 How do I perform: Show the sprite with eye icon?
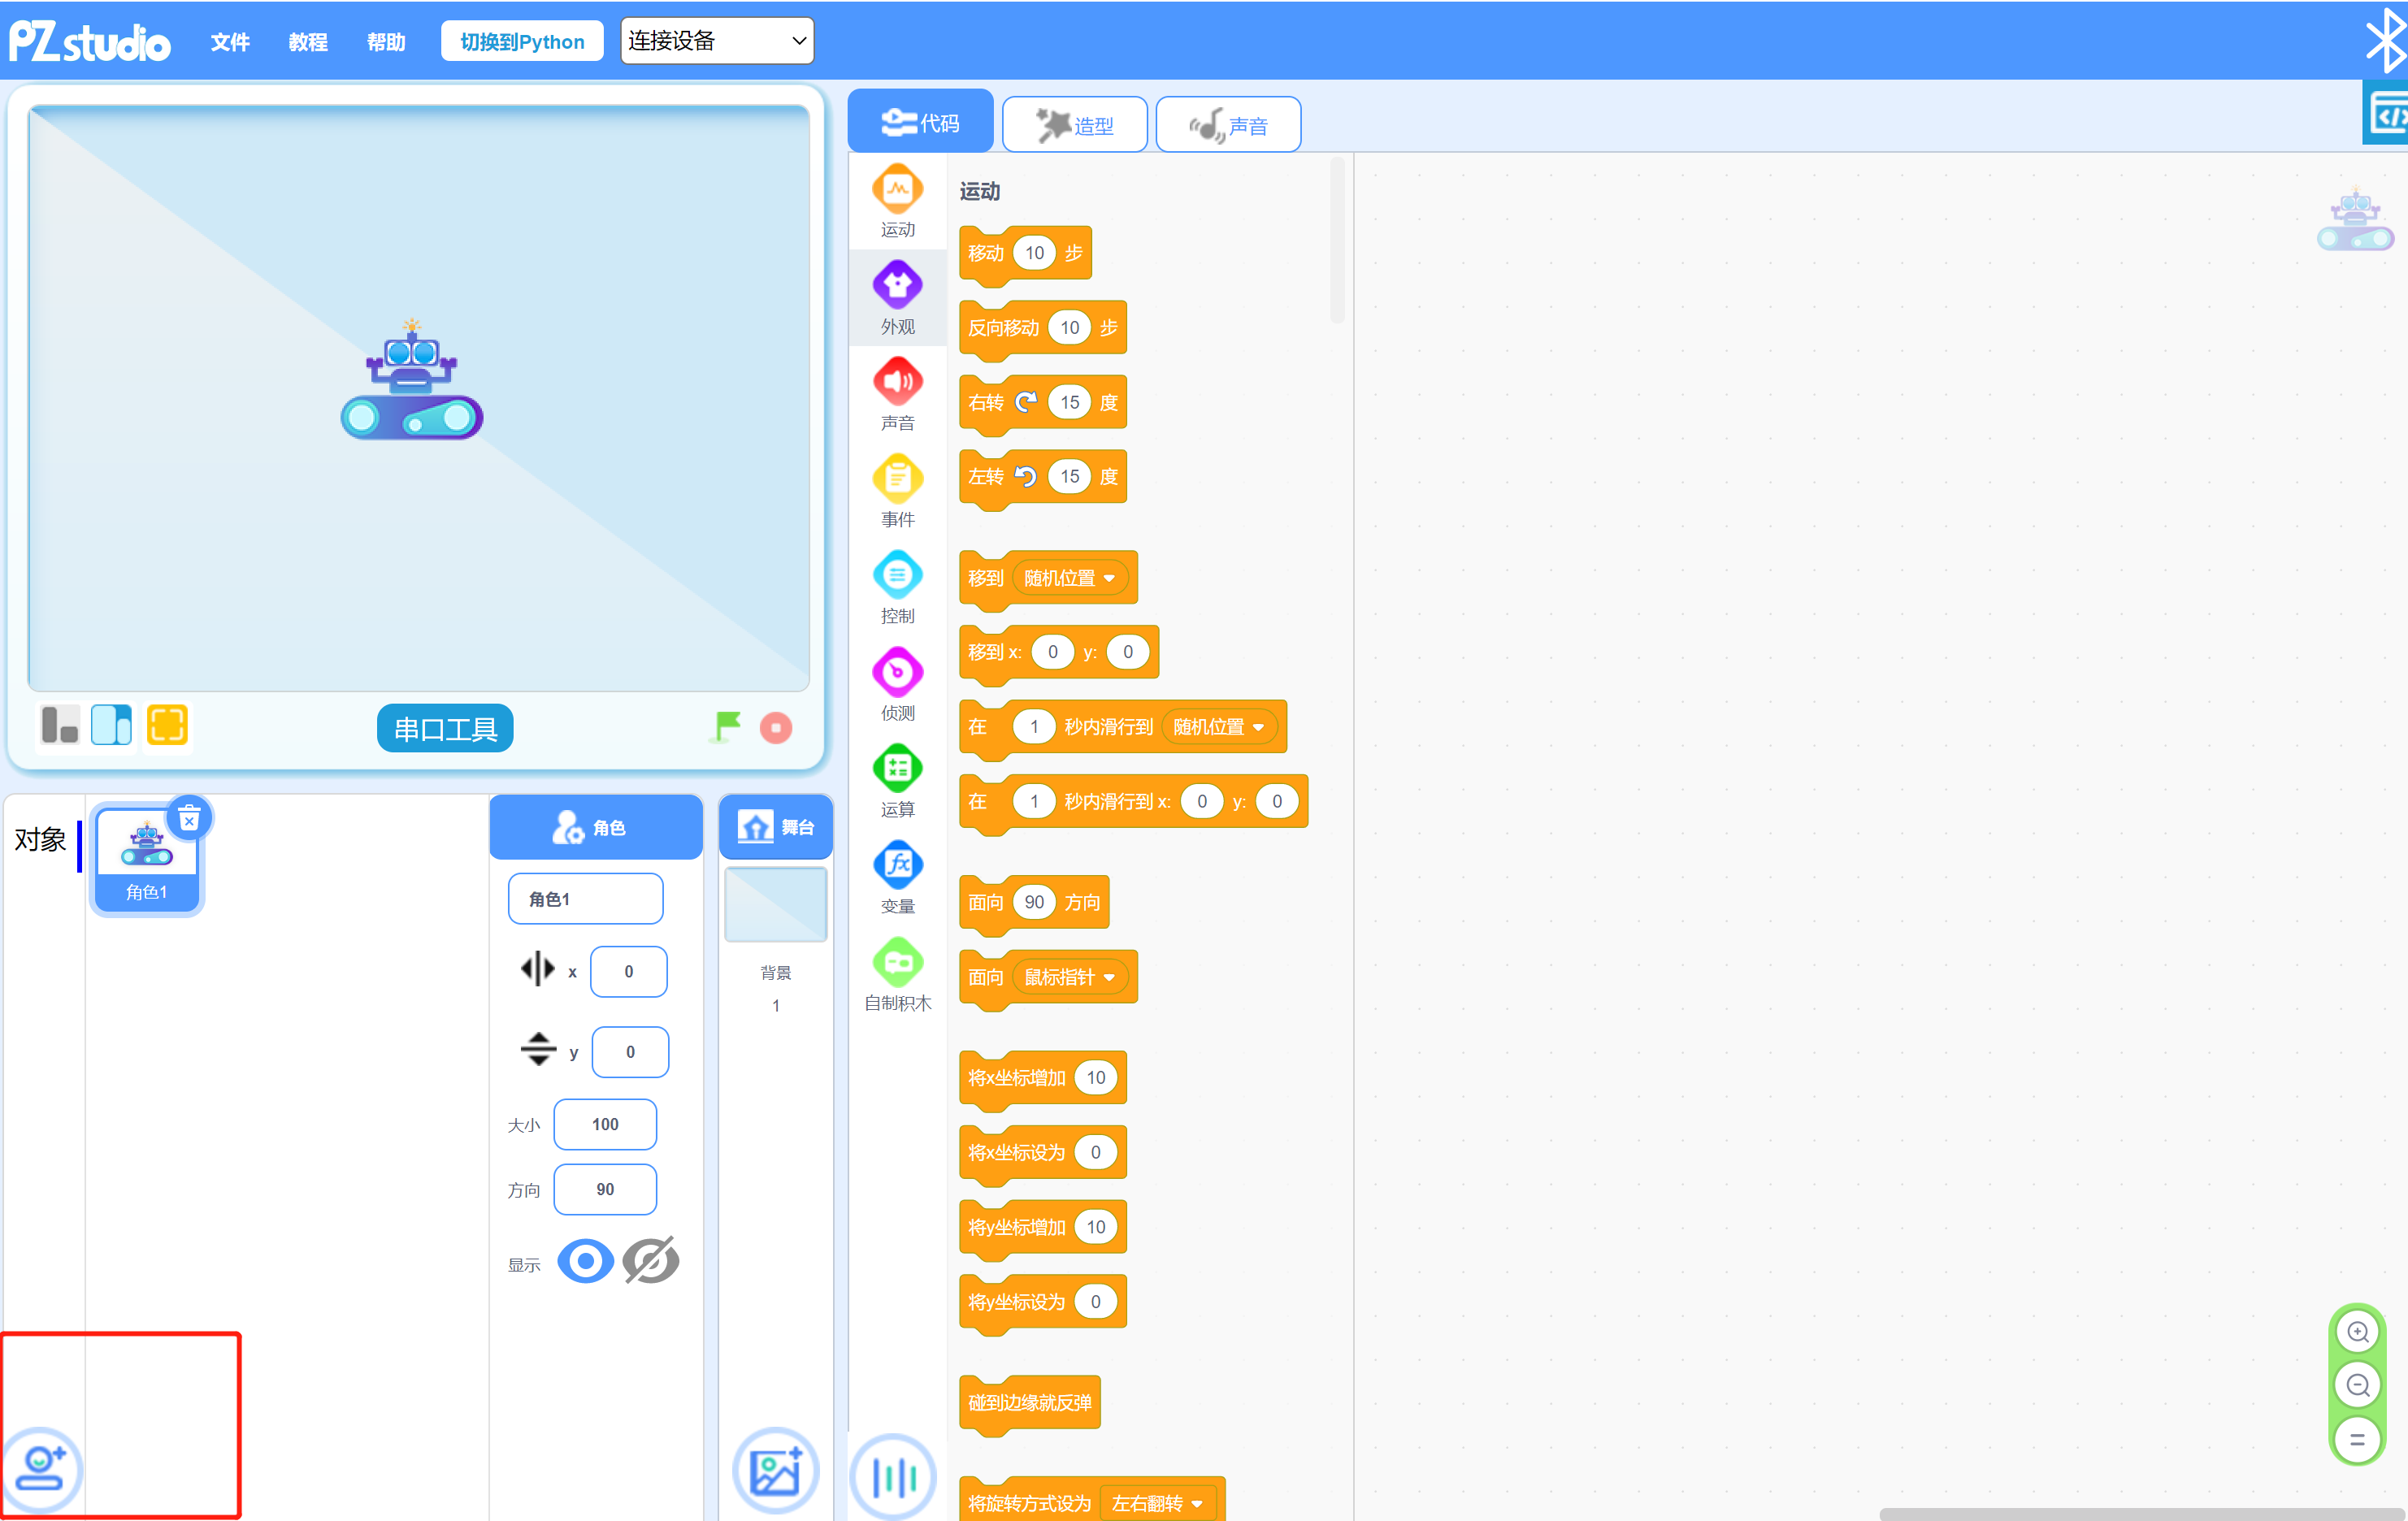tap(585, 1260)
